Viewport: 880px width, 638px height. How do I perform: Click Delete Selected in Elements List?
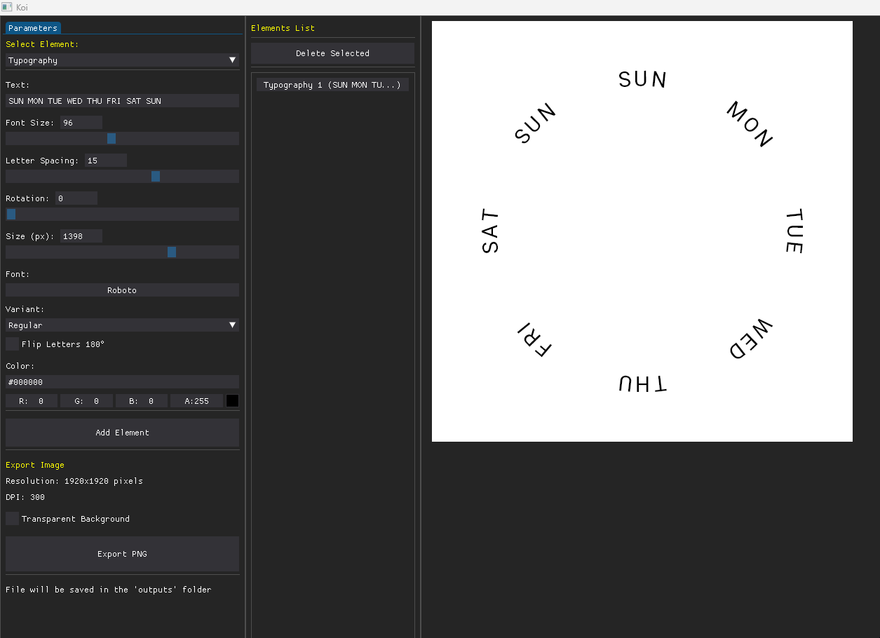332,53
